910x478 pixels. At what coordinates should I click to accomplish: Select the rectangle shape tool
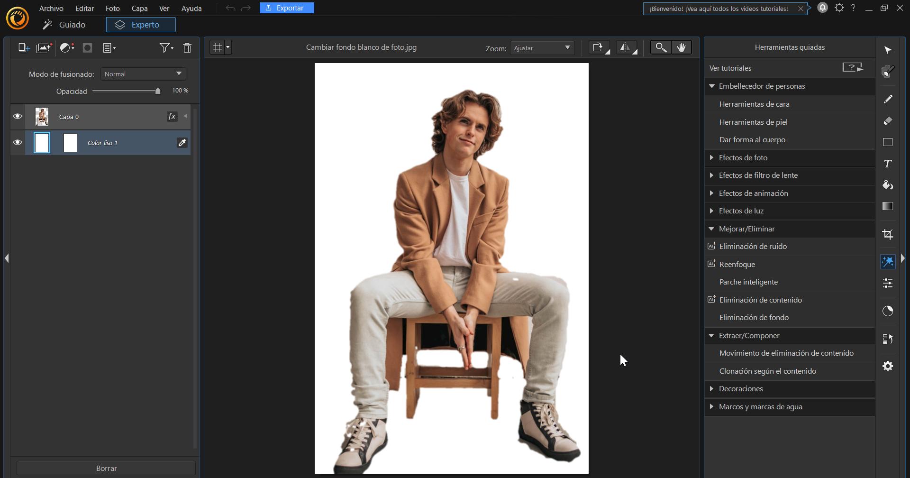pyautogui.click(x=888, y=142)
